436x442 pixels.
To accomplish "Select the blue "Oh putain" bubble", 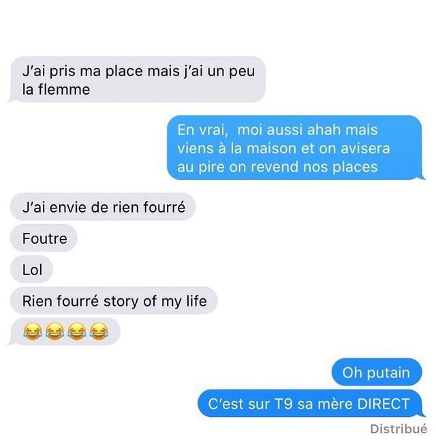I will (377, 372).
